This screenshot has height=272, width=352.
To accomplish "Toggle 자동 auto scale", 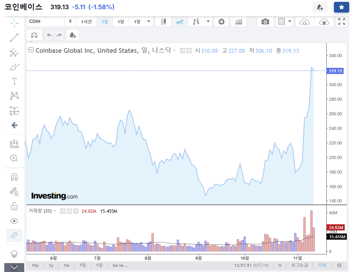I will (322, 265).
